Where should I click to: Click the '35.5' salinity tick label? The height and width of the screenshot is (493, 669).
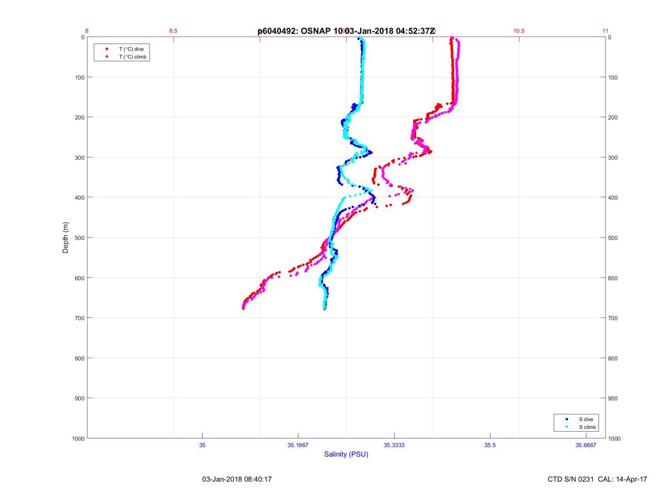tap(491, 445)
